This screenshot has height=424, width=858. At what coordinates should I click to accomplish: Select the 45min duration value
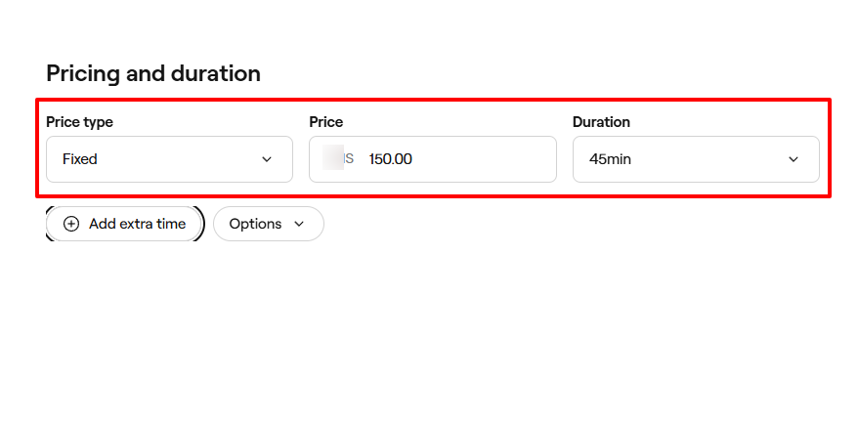611,159
